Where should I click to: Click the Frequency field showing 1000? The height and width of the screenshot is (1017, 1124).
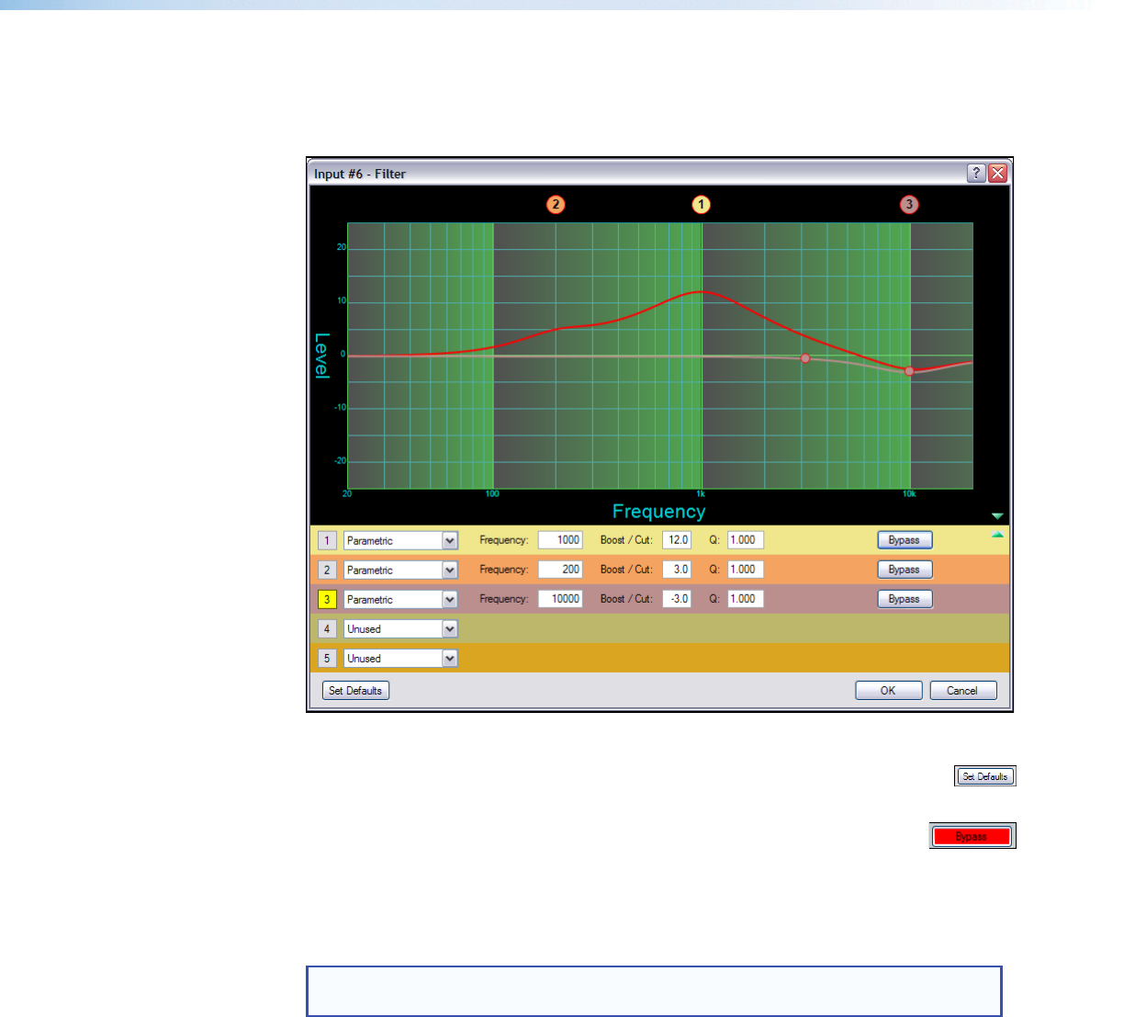tap(560, 540)
